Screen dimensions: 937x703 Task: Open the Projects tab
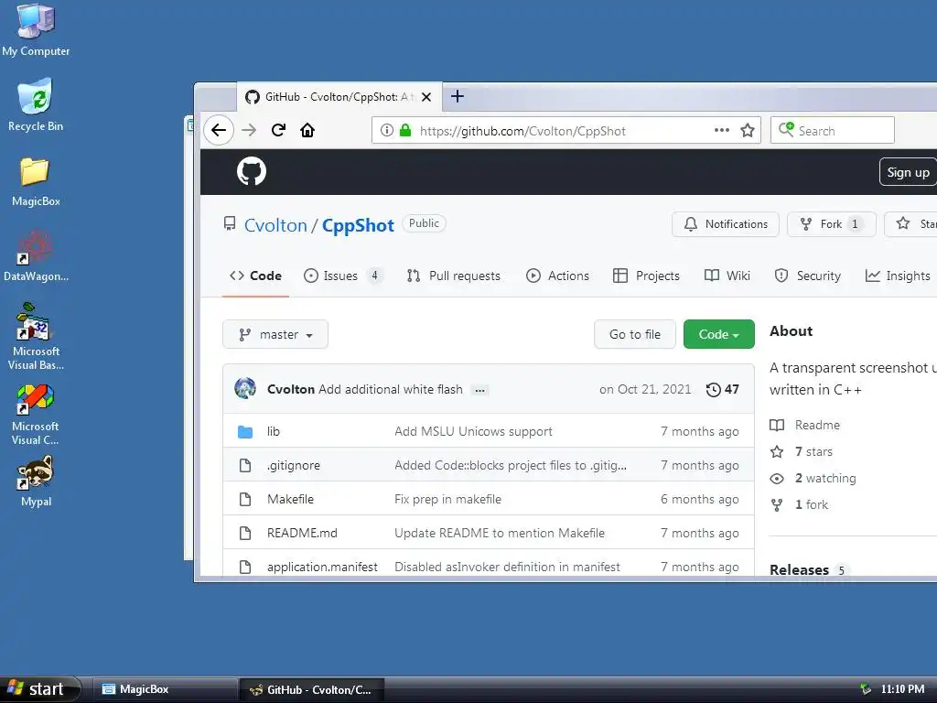(647, 276)
